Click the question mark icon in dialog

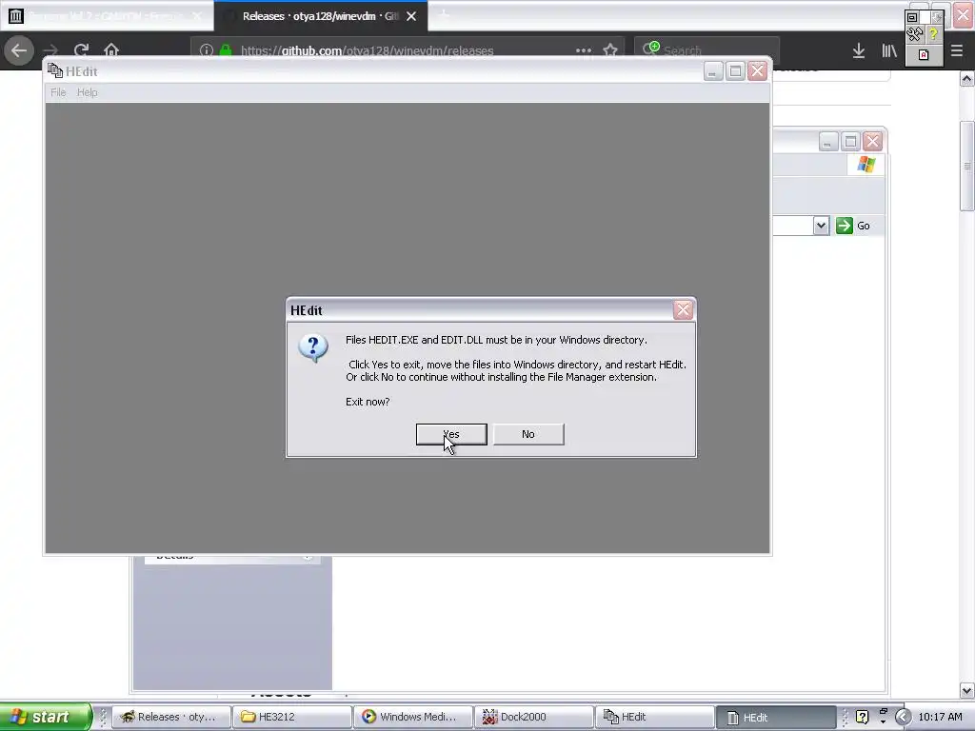tap(312, 346)
